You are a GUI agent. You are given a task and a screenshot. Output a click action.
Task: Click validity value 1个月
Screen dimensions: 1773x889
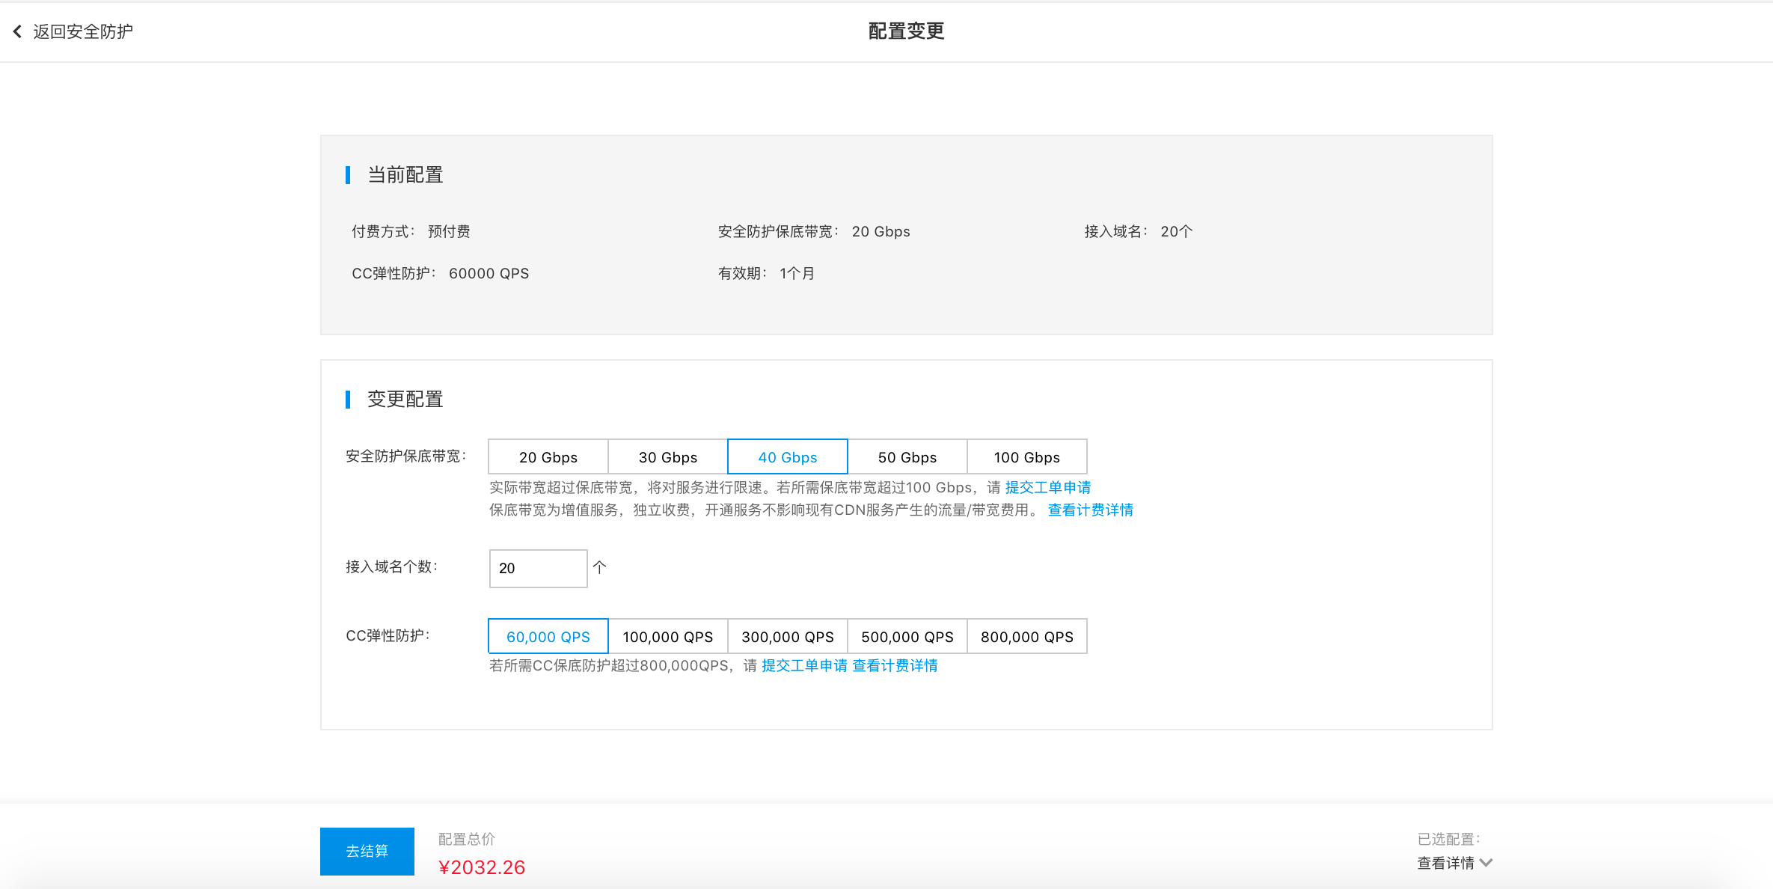click(x=797, y=274)
